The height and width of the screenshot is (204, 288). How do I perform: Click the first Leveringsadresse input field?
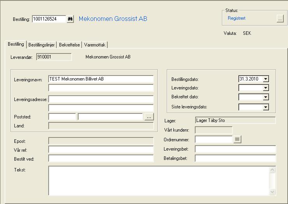(x=101, y=99)
